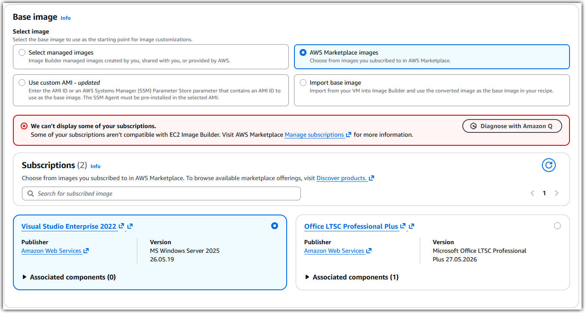This screenshot has height=313, width=585.
Task: Choose the AWS Marketplace images radio option
Action: tap(303, 53)
